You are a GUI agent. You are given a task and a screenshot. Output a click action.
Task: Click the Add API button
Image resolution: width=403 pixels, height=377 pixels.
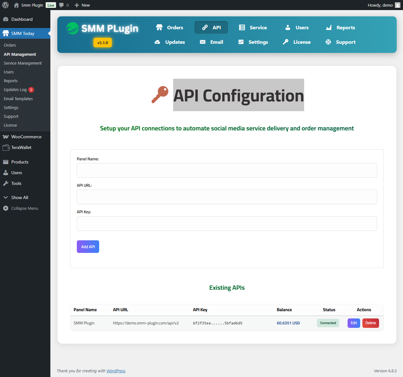click(x=88, y=247)
